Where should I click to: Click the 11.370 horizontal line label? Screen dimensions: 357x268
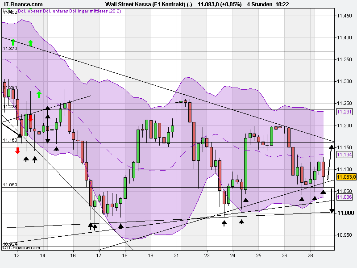[10, 48]
